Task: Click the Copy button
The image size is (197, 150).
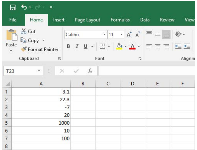Action: pyautogui.click(x=30, y=41)
